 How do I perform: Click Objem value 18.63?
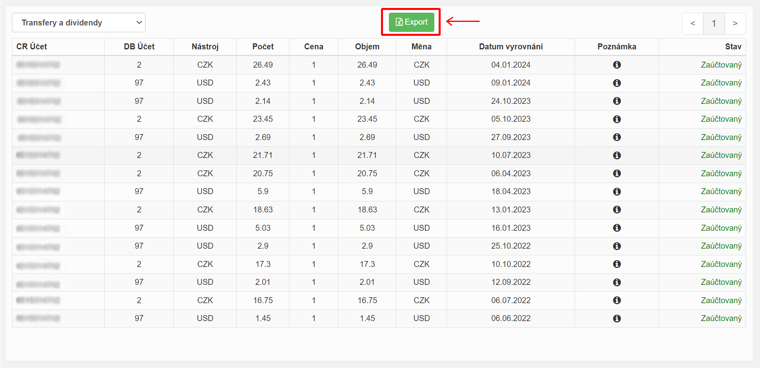coord(367,210)
